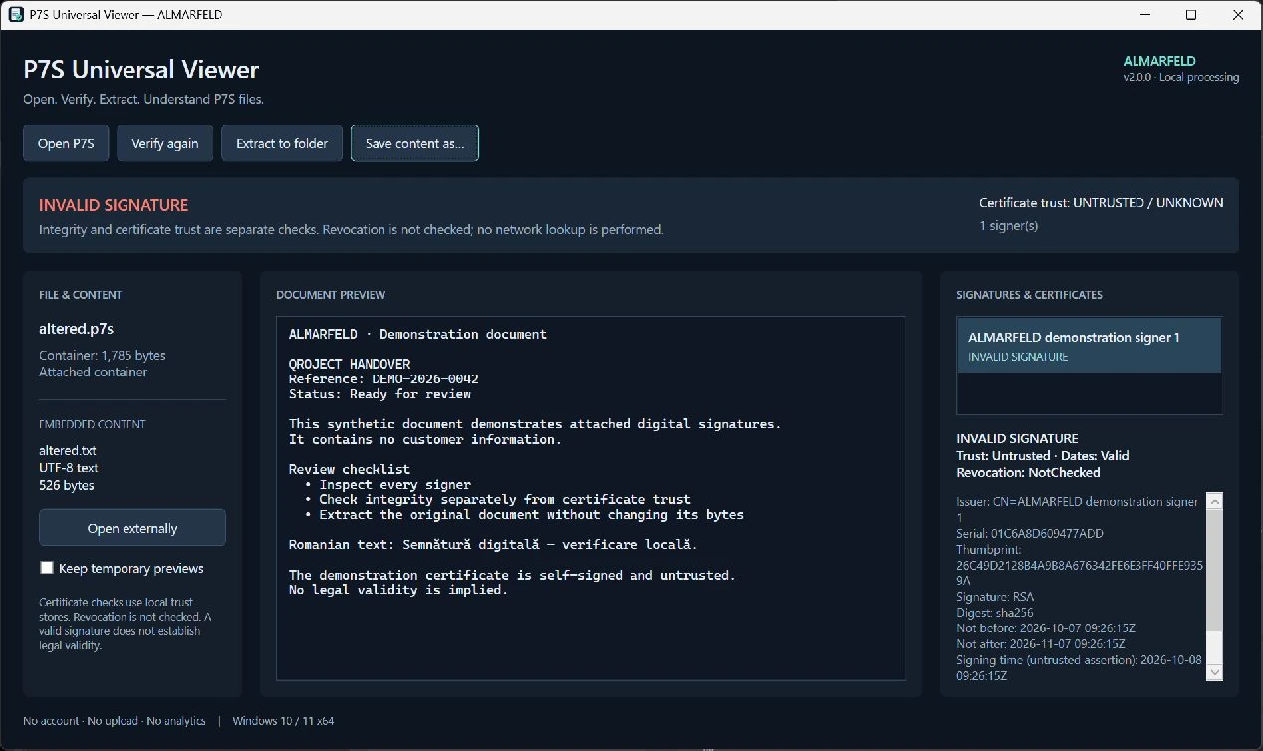
Task: Click the Revocation: NotChecked text
Action: tap(1028, 472)
